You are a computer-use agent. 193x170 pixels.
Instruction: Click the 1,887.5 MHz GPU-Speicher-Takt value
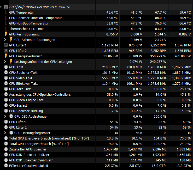tap(181, 73)
